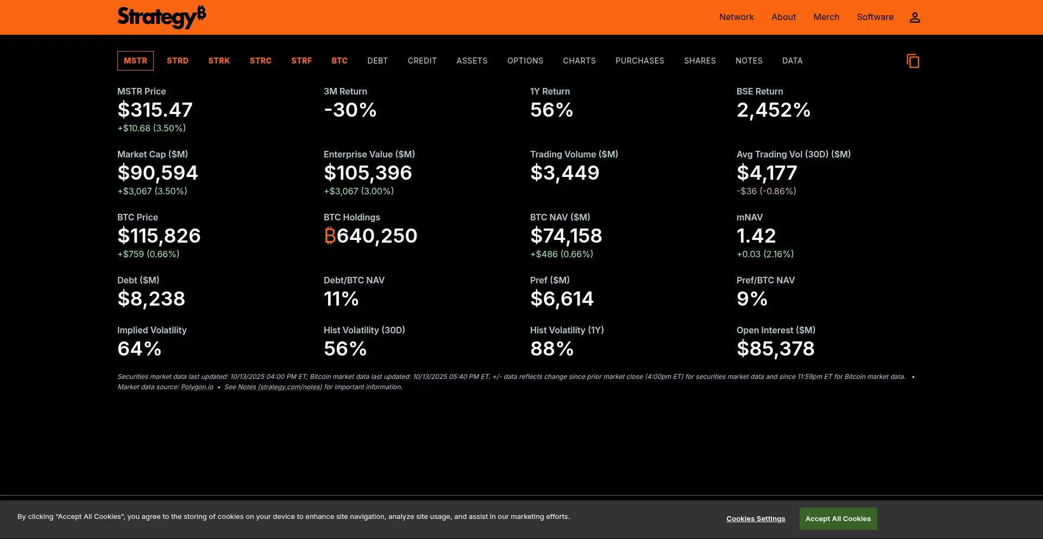Select the MSTR tab
The height and width of the screenshot is (539, 1043).
(135, 61)
